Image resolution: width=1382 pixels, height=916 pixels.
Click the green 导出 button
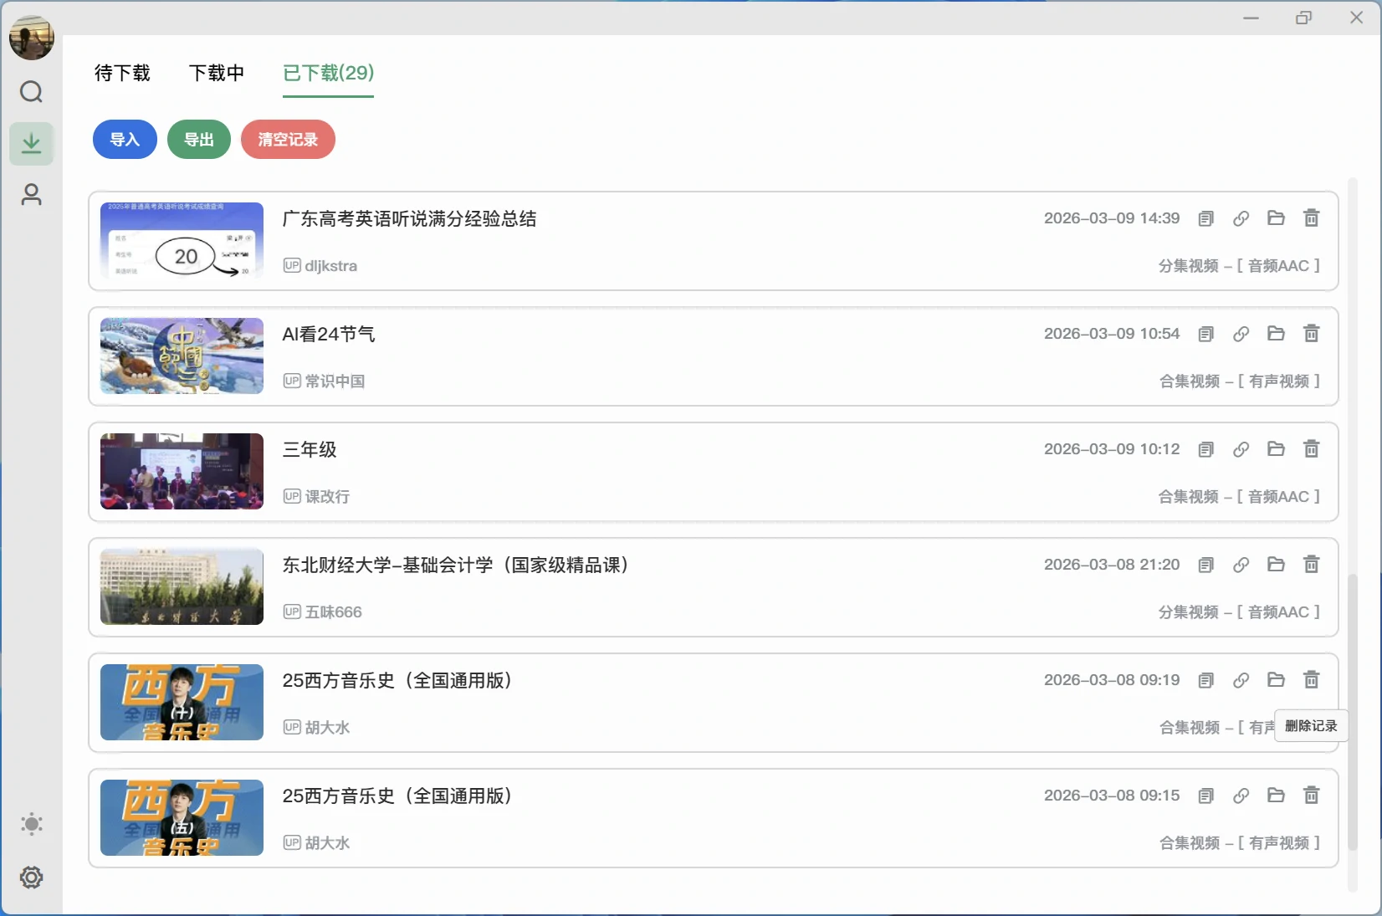198,140
